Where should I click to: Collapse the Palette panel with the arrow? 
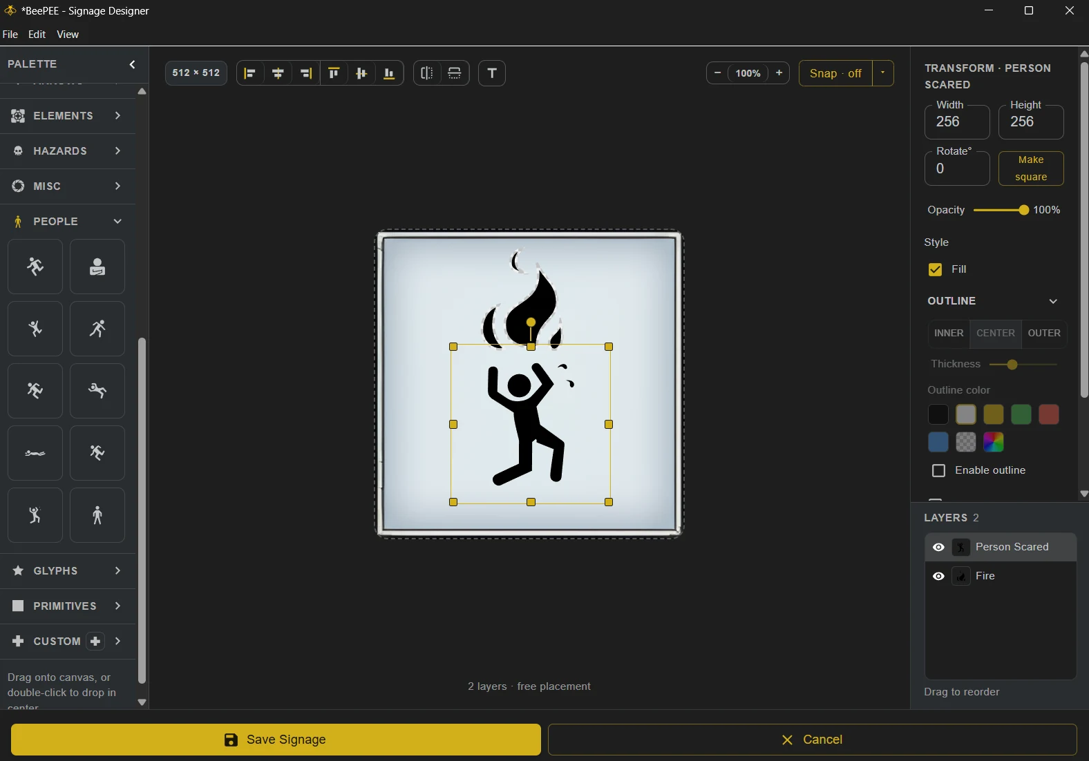coord(133,64)
